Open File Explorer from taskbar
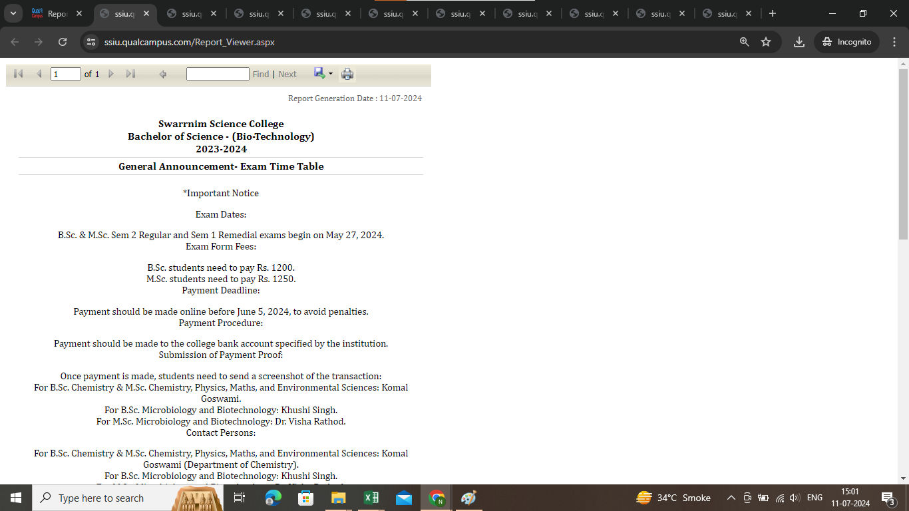 click(339, 498)
